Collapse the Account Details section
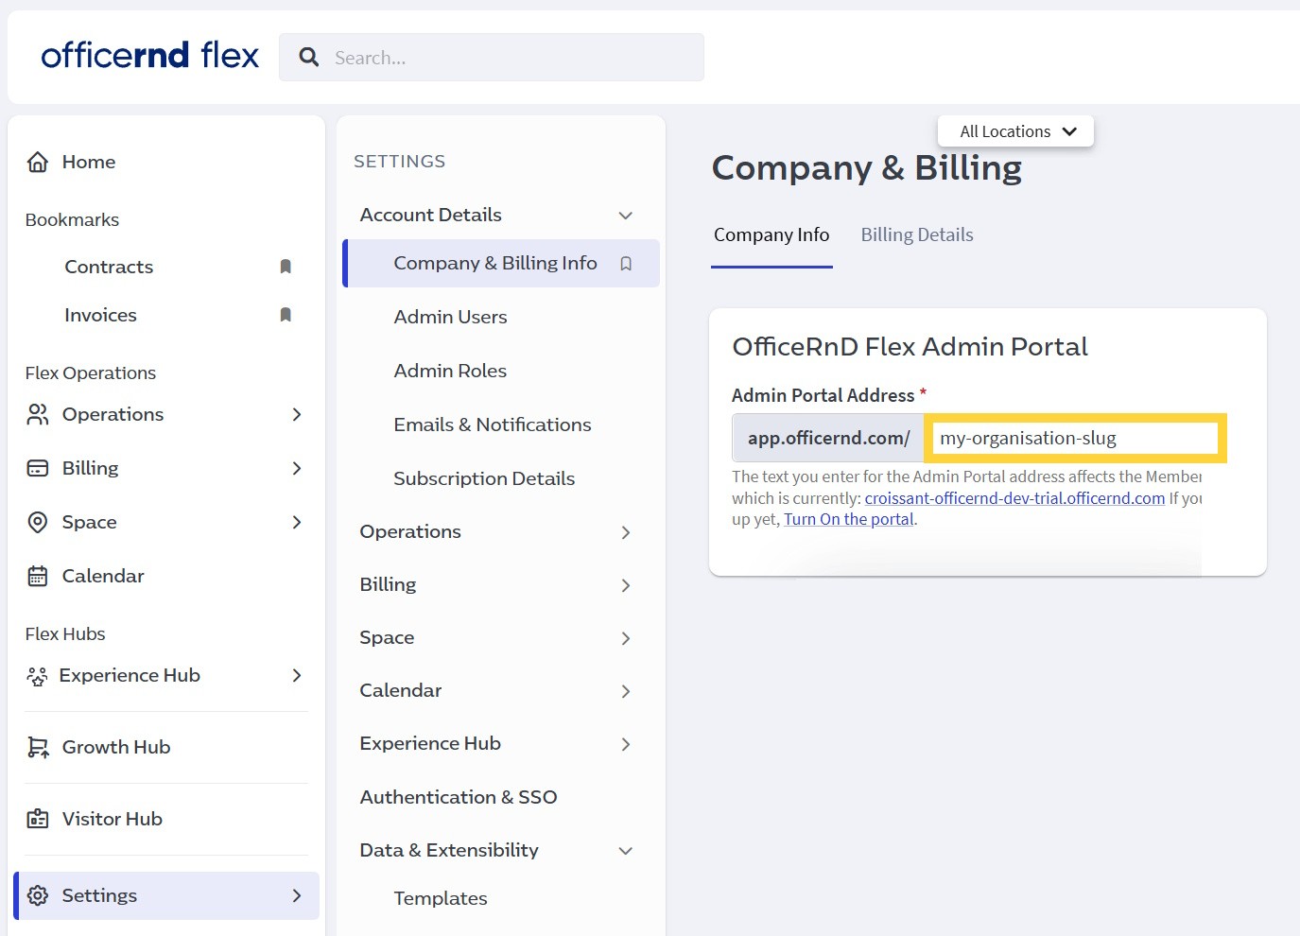 click(625, 215)
